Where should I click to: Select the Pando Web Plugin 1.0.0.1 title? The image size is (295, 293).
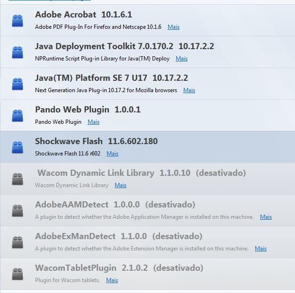coord(88,110)
